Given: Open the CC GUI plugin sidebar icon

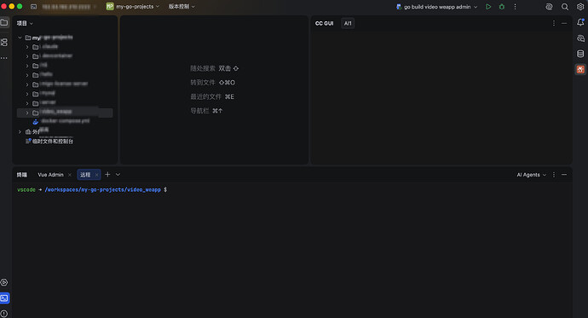Looking at the screenshot, I should pos(580,69).
